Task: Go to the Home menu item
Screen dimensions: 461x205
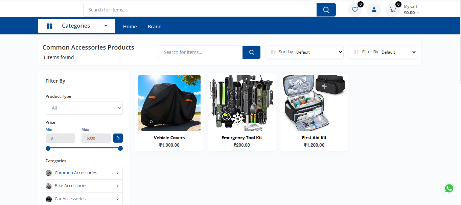Action: 130,27
